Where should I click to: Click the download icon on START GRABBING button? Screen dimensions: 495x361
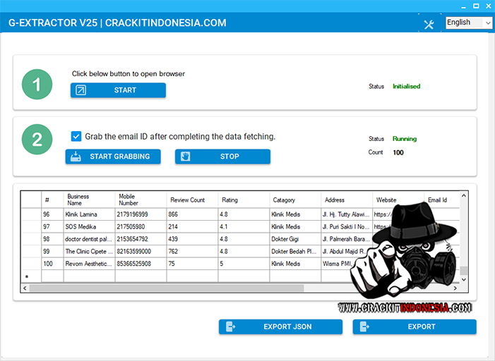click(76, 157)
